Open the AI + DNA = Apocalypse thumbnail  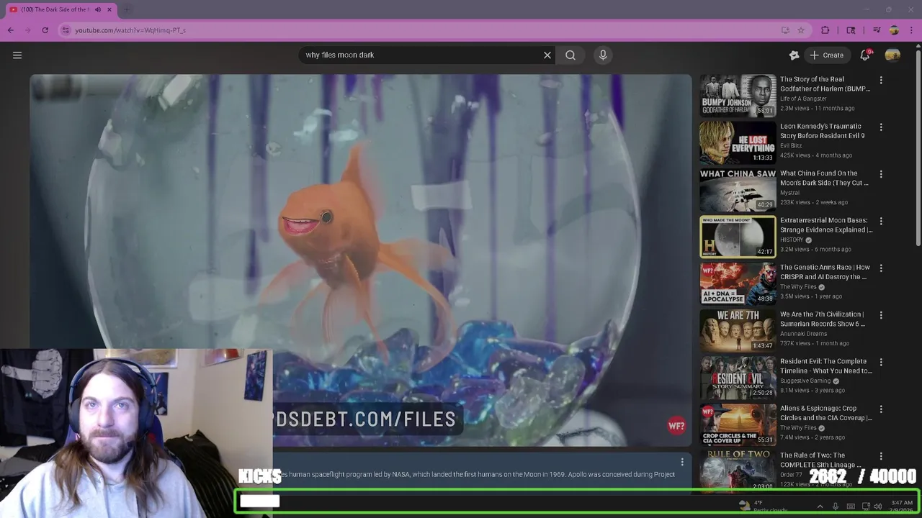tap(738, 283)
